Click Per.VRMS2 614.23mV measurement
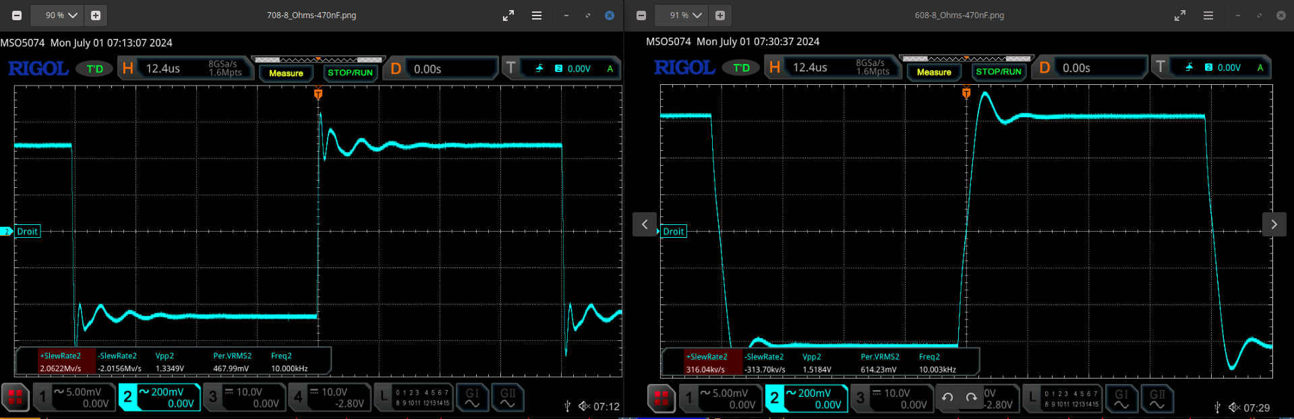 [x=879, y=363]
